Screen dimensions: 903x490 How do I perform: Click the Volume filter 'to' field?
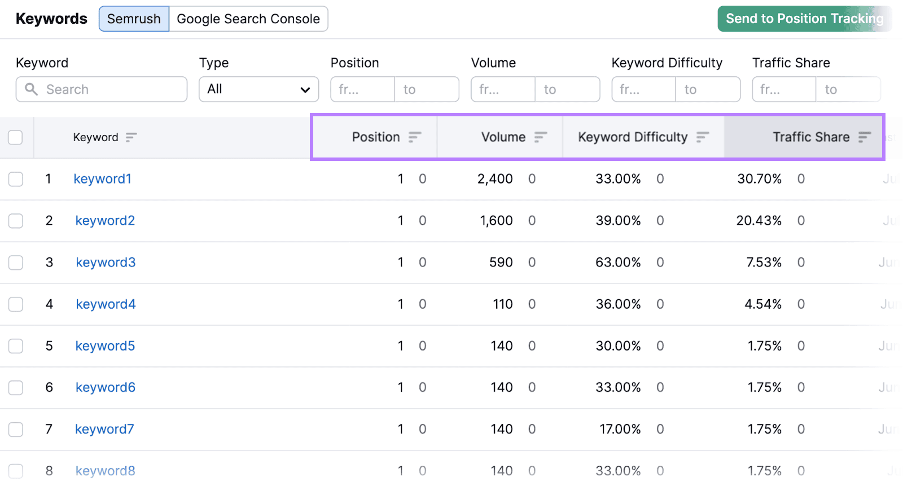(567, 89)
